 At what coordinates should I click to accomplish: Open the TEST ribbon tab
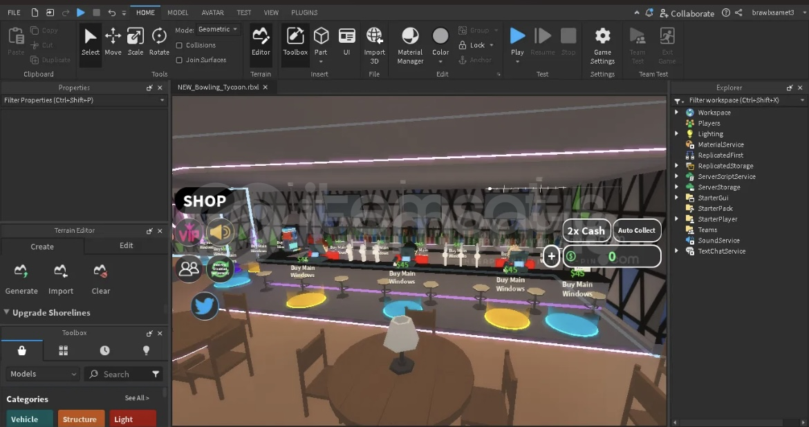tap(244, 12)
